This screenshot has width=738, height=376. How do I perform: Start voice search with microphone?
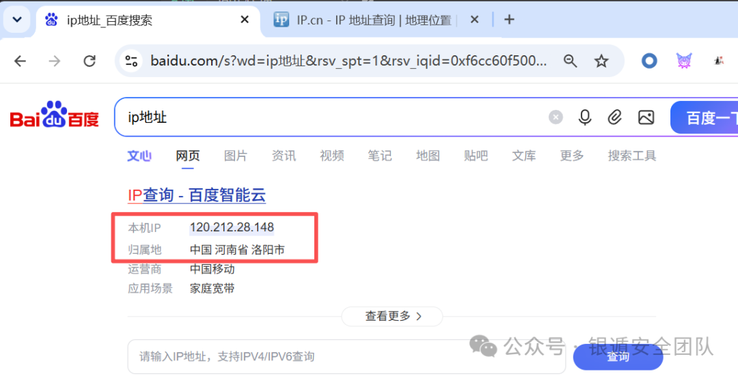pos(584,117)
